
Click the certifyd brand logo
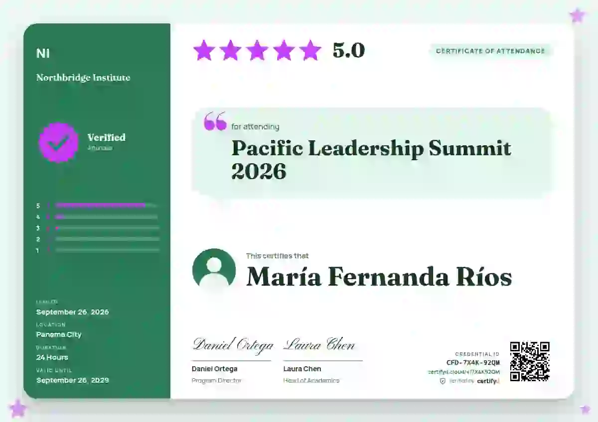tap(488, 381)
